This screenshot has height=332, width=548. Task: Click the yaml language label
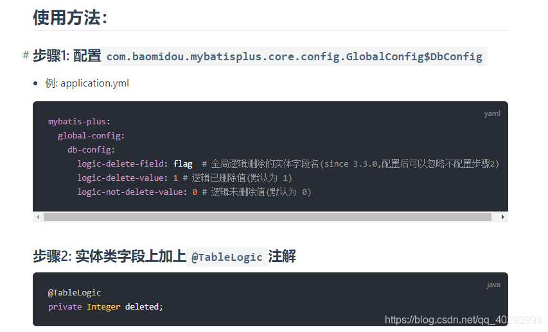pyautogui.click(x=492, y=113)
